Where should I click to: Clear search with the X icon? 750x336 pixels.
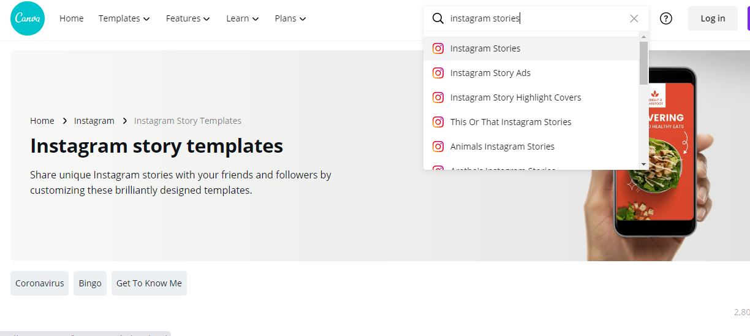(x=634, y=18)
